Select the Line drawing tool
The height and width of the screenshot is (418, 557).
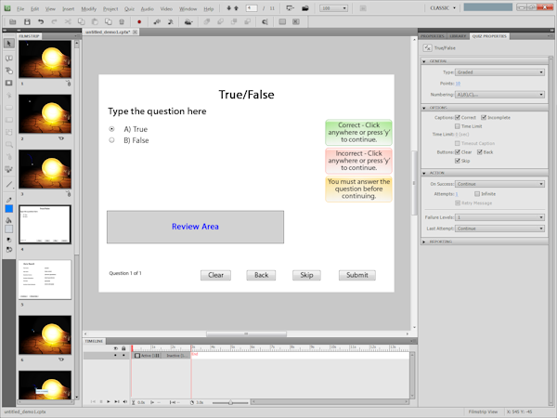click(9, 184)
